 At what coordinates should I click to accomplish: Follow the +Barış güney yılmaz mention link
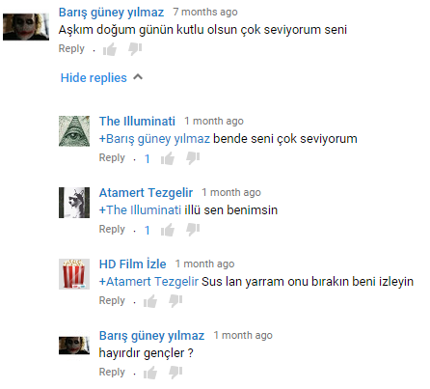(x=154, y=139)
